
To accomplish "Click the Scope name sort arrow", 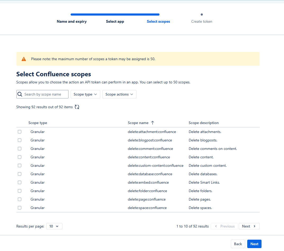I will 153,123.
